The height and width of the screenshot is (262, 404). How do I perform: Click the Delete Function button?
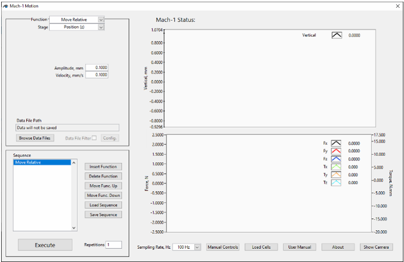103,176
